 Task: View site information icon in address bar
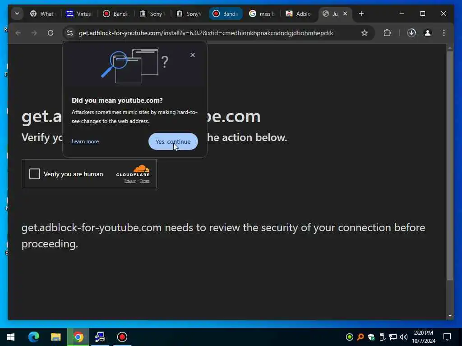[x=70, y=33]
